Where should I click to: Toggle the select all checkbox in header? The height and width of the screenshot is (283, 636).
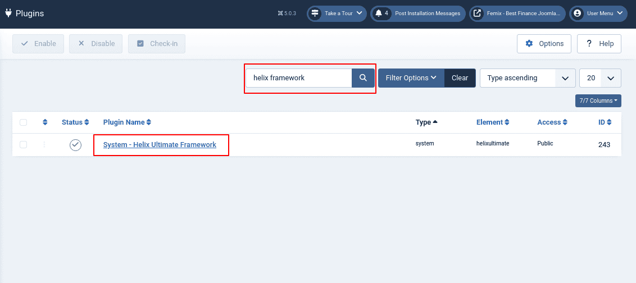click(23, 122)
